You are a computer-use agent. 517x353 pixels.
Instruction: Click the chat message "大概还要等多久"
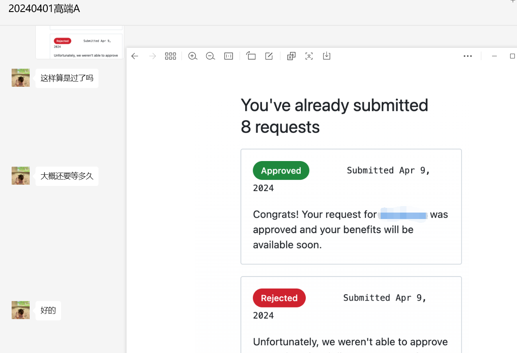pos(67,176)
